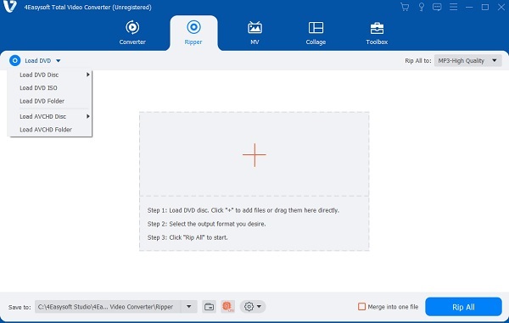Open Rip All to format dropdown

(467, 61)
